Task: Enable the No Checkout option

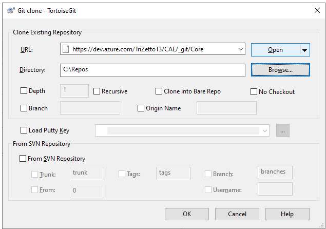Action: point(254,92)
